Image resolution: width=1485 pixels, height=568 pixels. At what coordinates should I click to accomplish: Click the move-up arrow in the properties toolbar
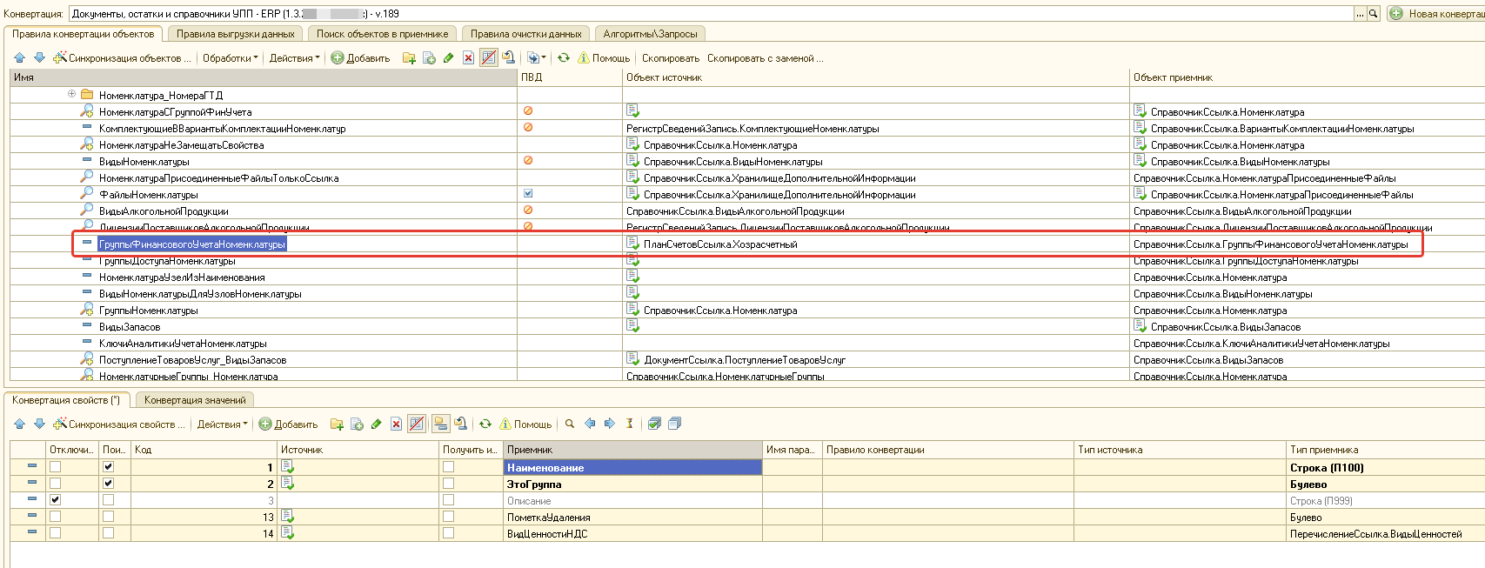click(19, 424)
